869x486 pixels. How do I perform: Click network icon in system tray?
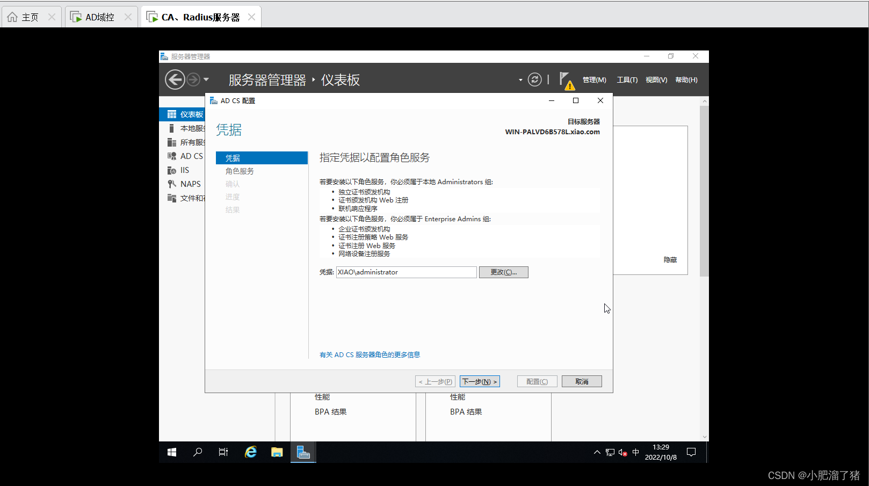pyautogui.click(x=610, y=452)
